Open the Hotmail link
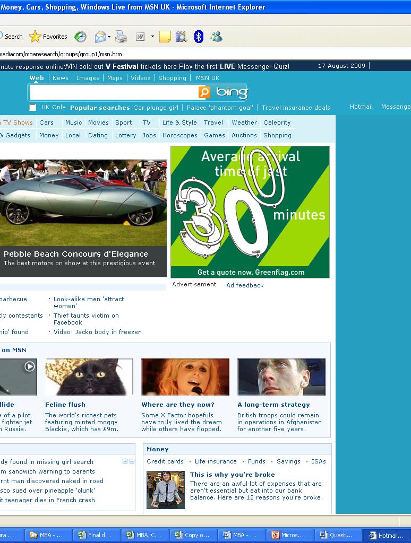Screen dimensions: 411x543 (x=361, y=107)
